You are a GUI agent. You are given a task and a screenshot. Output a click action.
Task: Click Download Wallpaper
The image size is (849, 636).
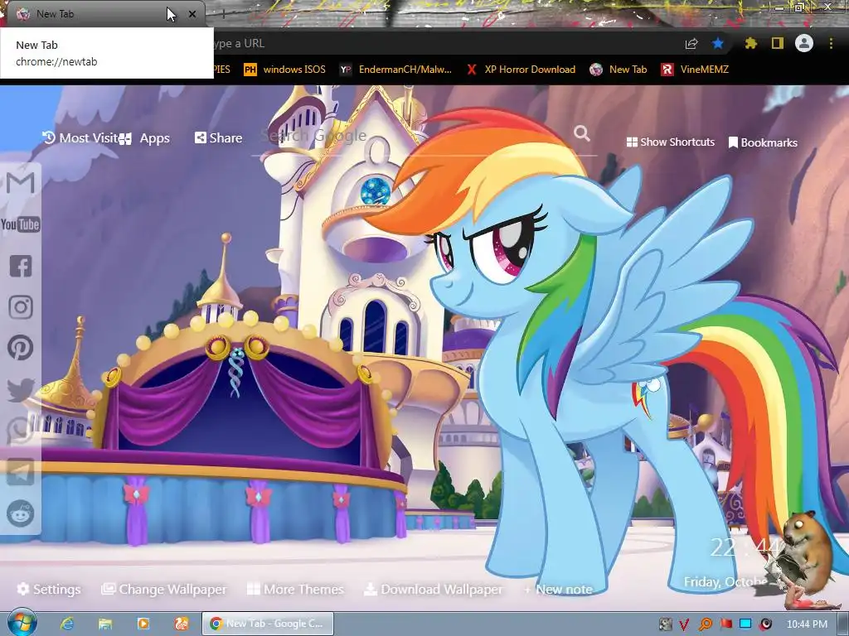tap(433, 589)
